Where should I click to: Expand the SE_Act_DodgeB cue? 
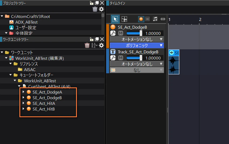coord(23,98)
